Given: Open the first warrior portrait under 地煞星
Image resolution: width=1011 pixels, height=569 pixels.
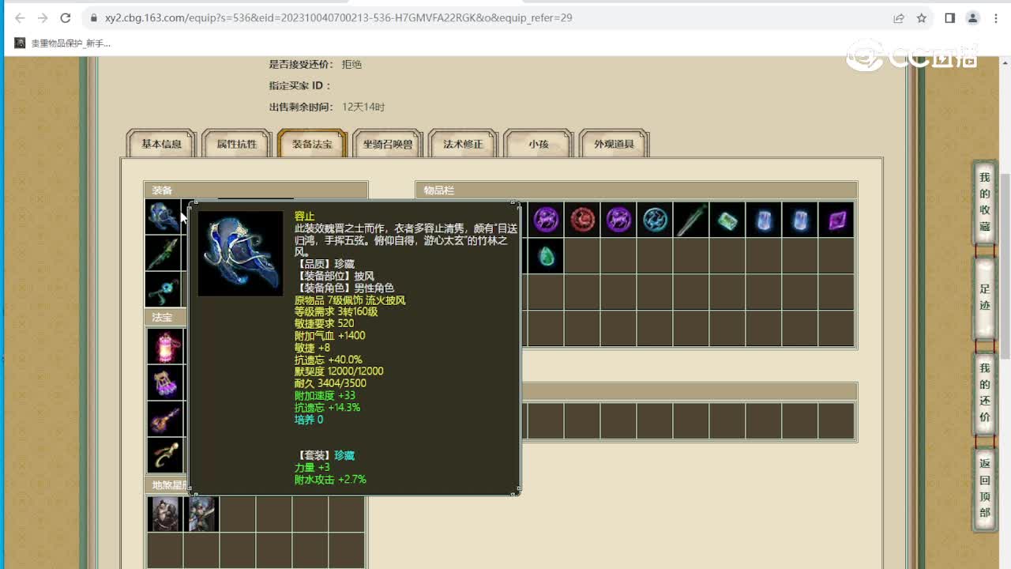Looking at the screenshot, I should (x=165, y=514).
